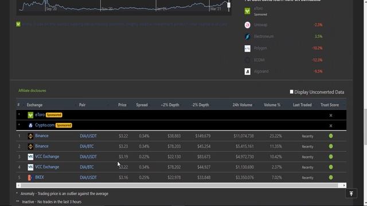The width and height of the screenshot is (367, 206).
Task: Click the table horizontal scrollbar track
Action: click(x=179, y=185)
